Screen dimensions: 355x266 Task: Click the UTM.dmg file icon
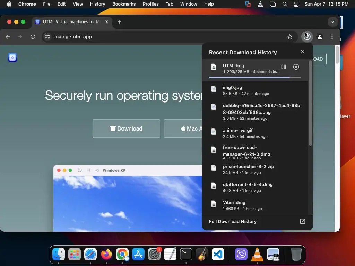click(x=214, y=67)
